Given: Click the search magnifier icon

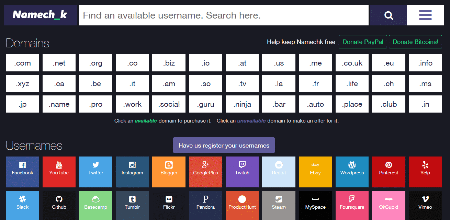Looking at the screenshot, I should pos(388,15).
